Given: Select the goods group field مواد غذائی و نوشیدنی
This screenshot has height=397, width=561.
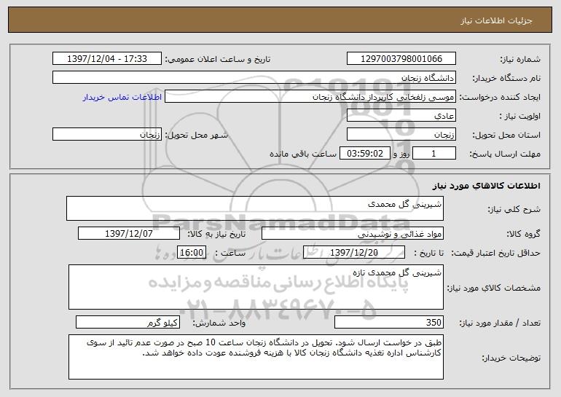Looking at the screenshot, I should (x=353, y=234).
